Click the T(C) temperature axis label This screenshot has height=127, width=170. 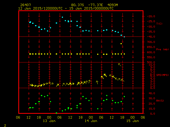[159, 24]
